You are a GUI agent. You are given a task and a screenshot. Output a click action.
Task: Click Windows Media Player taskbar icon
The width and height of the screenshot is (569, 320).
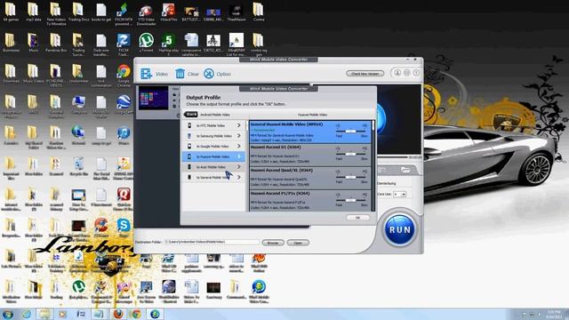62,314
